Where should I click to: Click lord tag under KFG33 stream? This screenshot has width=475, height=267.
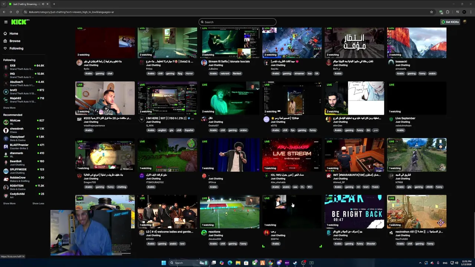pos(182,244)
